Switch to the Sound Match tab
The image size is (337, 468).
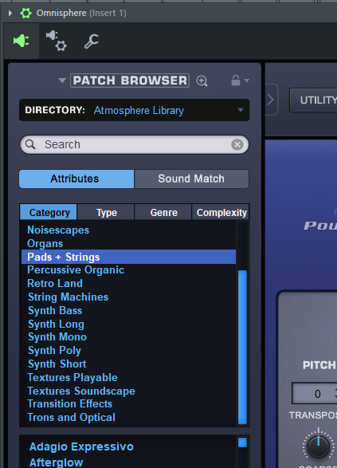click(x=191, y=179)
